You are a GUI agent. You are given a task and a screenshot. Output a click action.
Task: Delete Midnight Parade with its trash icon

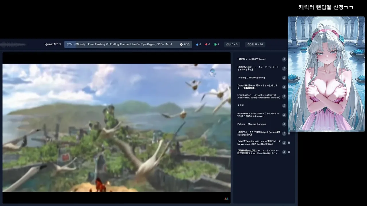coord(289,133)
